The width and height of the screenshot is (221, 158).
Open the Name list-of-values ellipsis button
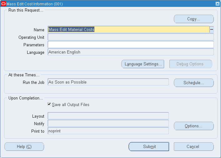click(212, 29)
